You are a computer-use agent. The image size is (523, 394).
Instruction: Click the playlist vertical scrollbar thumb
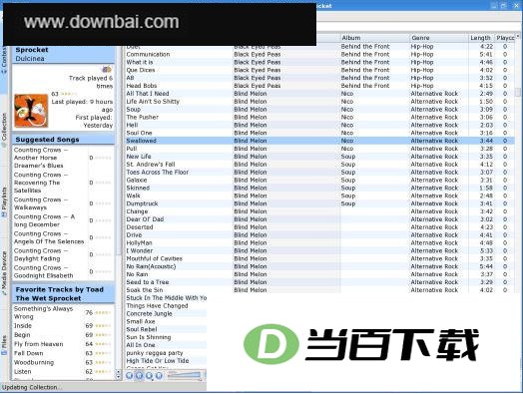pos(518,92)
